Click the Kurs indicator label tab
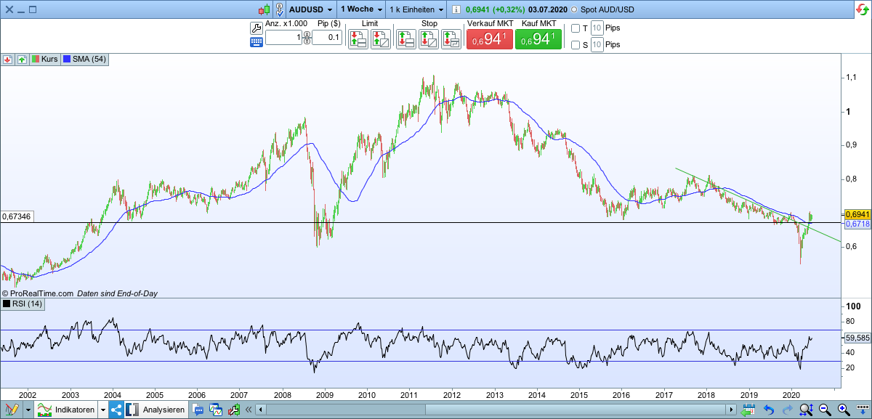 click(x=44, y=59)
